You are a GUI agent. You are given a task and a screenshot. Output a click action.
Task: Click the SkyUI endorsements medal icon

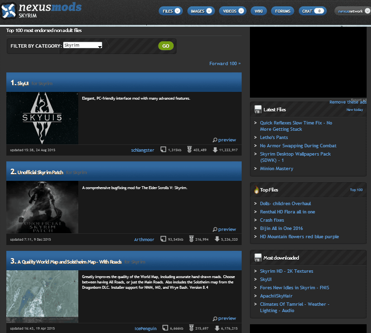point(189,149)
